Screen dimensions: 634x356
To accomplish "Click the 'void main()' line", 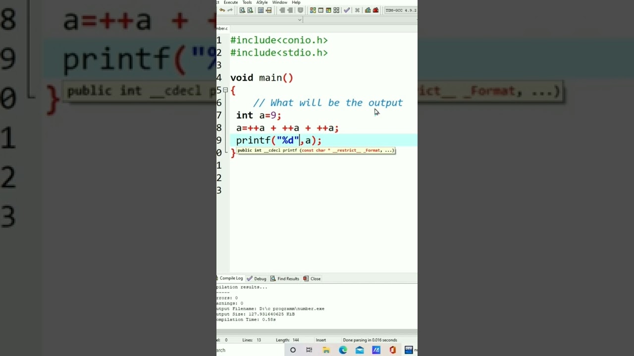I will pos(262,78).
